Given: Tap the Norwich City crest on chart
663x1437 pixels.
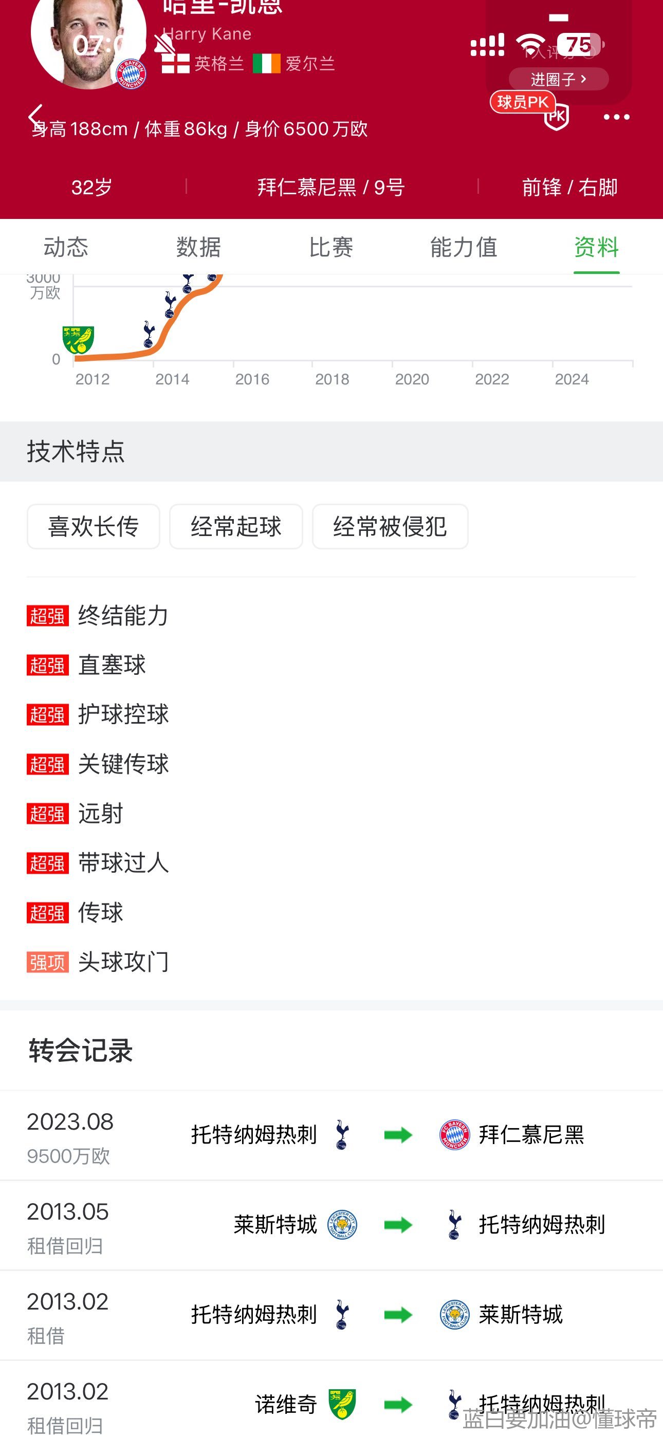Looking at the screenshot, I should tap(78, 340).
